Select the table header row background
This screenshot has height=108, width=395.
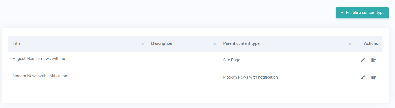click(x=195, y=44)
